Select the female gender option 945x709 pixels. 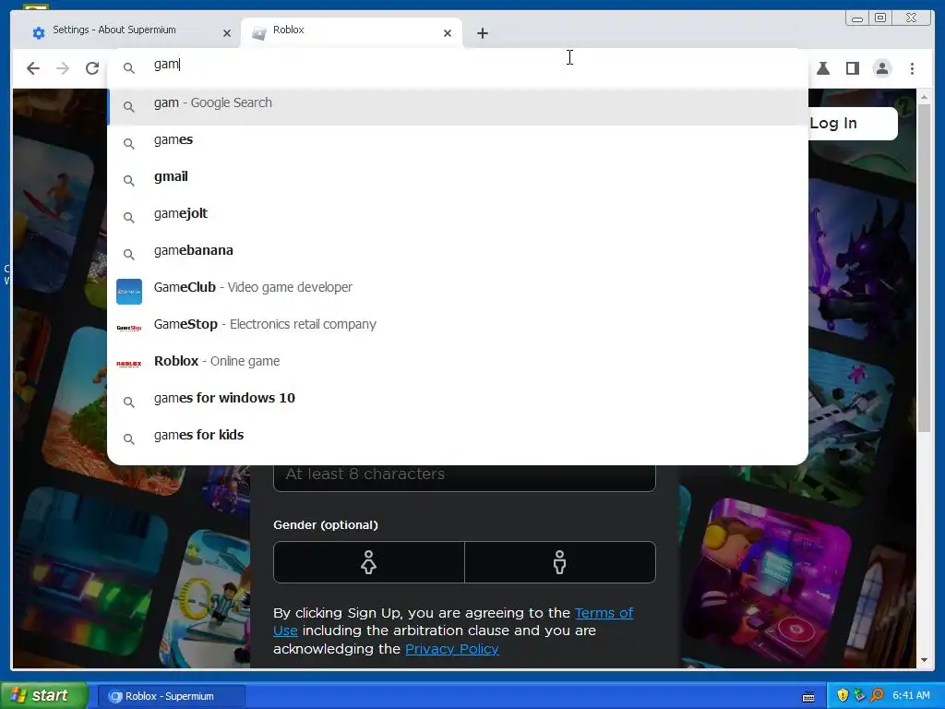tap(369, 562)
